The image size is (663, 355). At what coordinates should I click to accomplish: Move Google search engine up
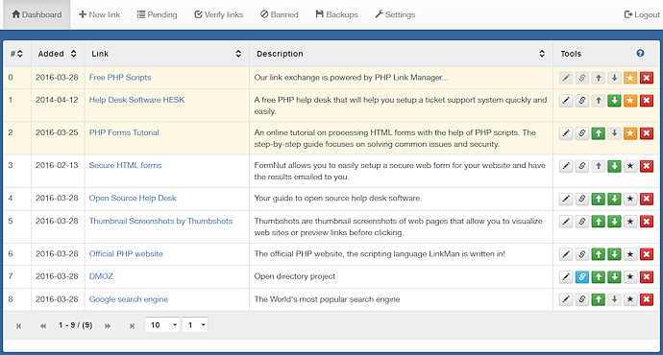[x=598, y=299]
